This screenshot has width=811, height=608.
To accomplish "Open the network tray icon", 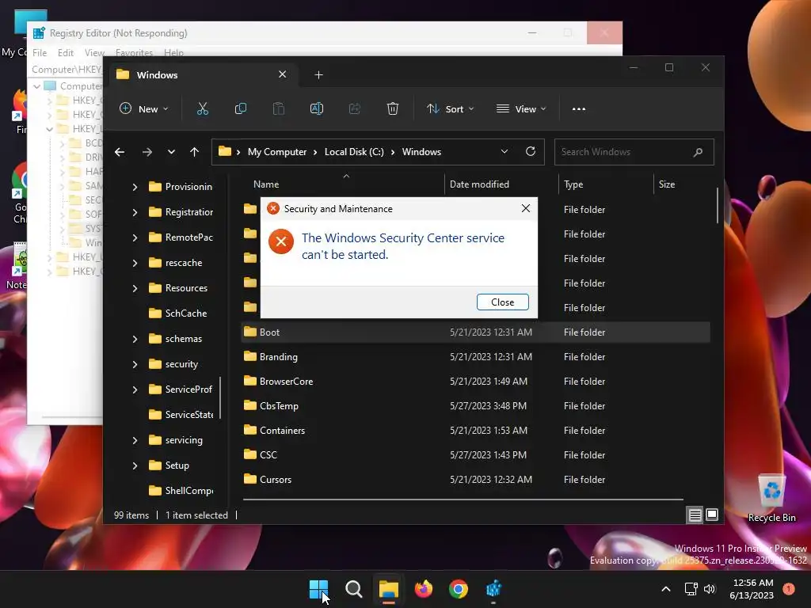I will (x=691, y=589).
